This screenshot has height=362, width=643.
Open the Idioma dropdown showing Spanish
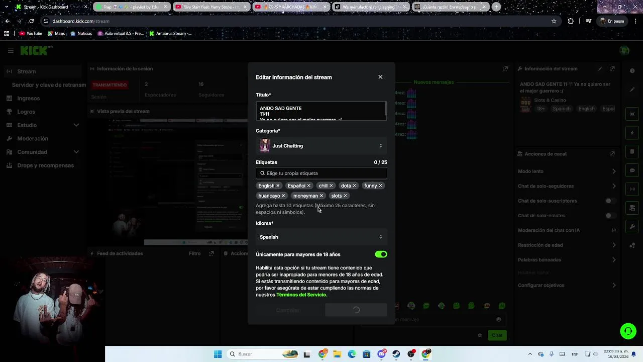click(x=321, y=237)
